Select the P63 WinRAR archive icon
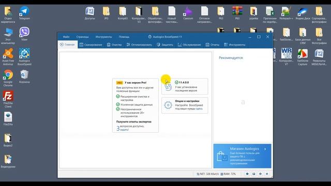 pyautogui.click(x=237, y=12)
